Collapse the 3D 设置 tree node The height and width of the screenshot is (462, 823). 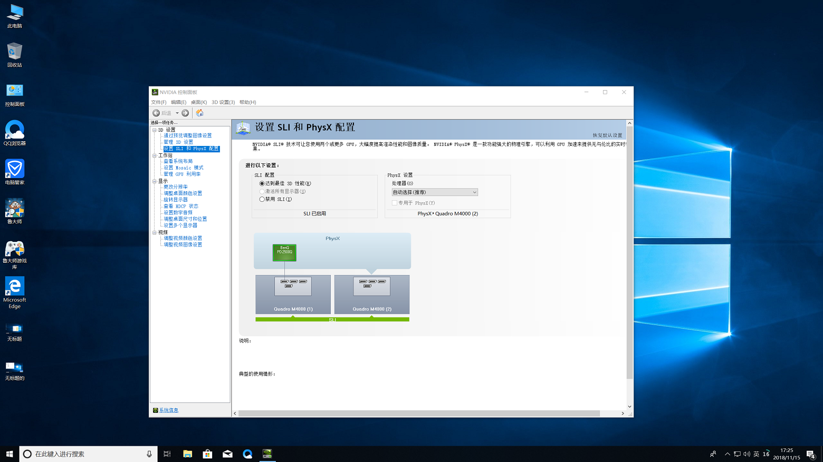pos(155,130)
